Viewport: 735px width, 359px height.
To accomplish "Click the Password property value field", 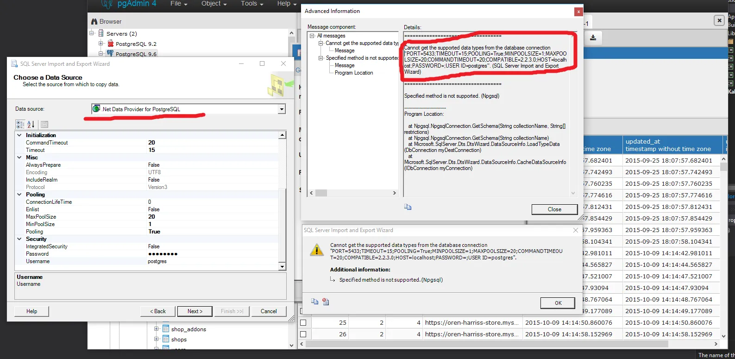I will pyautogui.click(x=213, y=254).
